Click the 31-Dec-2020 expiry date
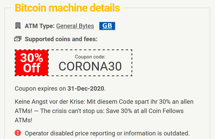 (x=86, y=89)
